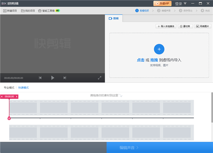Click the blue plus import circle
213x153 pixels.
click(x=159, y=49)
